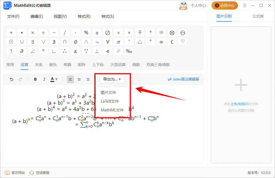Switch to the 上下标 symbol tab
This screenshot has width=275, height=178.
98,65
